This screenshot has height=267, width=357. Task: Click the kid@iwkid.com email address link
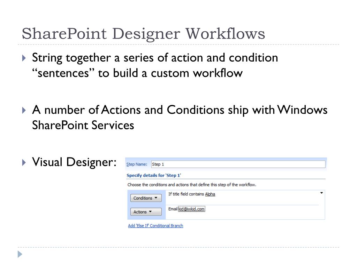(191, 209)
